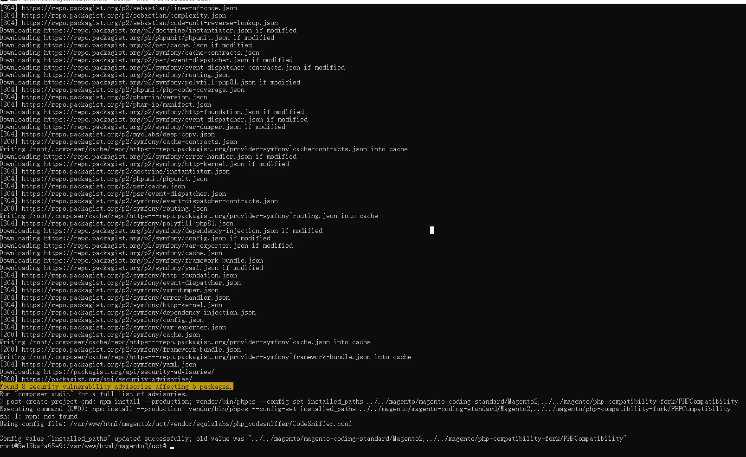Click the Downloading symfony/error-handler.json if modified line

(148, 156)
